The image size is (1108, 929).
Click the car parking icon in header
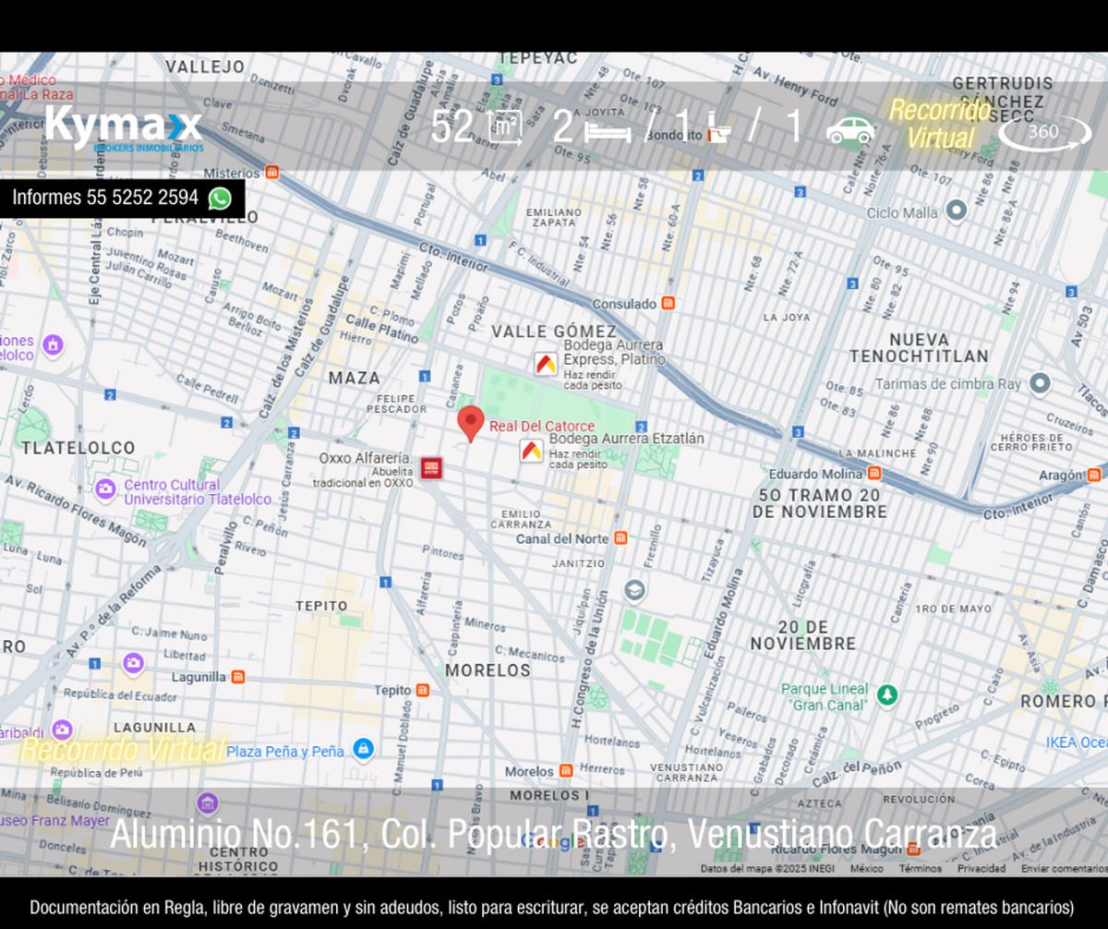[x=849, y=130]
